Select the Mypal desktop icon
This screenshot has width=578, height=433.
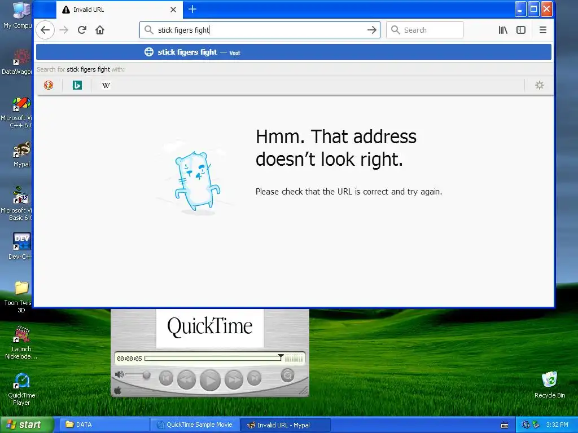(x=21, y=154)
